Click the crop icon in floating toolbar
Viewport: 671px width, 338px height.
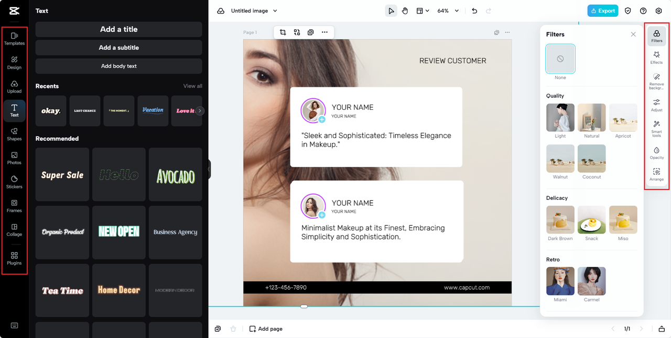click(283, 32)
